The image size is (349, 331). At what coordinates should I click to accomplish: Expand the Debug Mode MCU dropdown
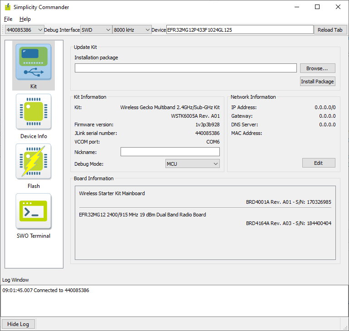(x=193, y=164)
